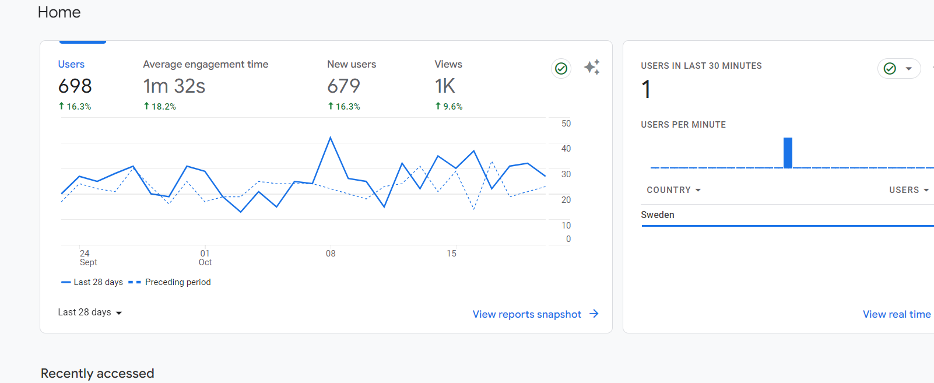Open the USERS metric dropdown

(x=908, y=190)
